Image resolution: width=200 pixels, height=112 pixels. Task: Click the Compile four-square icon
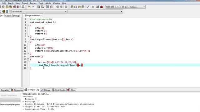tap(72, 7)
